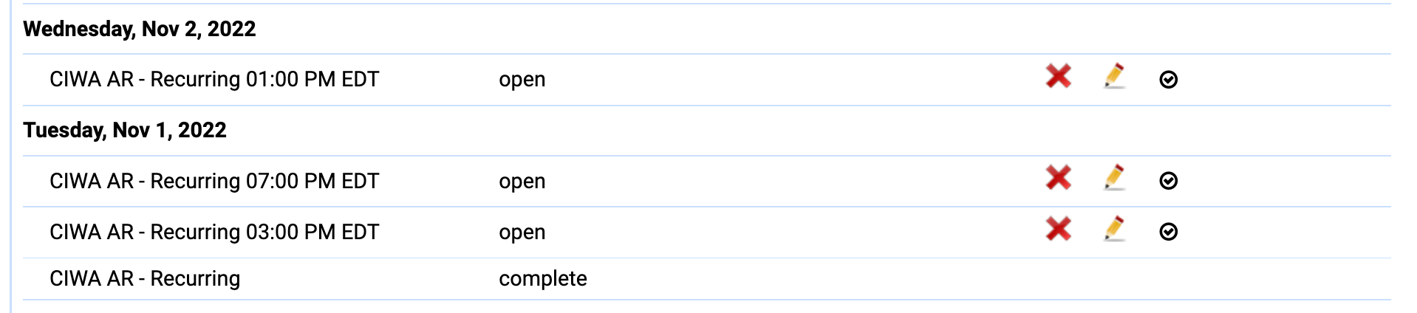Select CIWA AR - Recurring 07:00 PM EDT
Image resolution: width=1417 pixels, height=313 pixels.
coord(214,181)
